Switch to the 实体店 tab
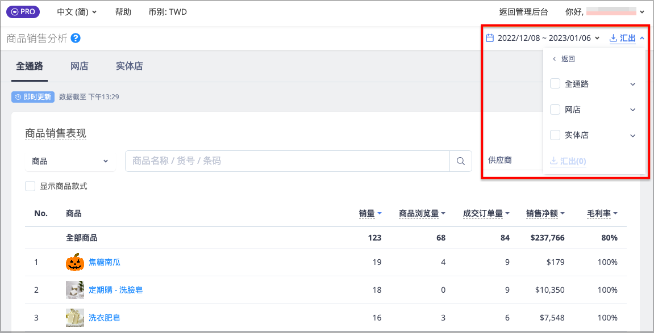Image resolution: width=654 pixels, height=333 pixels. [x=130, y=66]
